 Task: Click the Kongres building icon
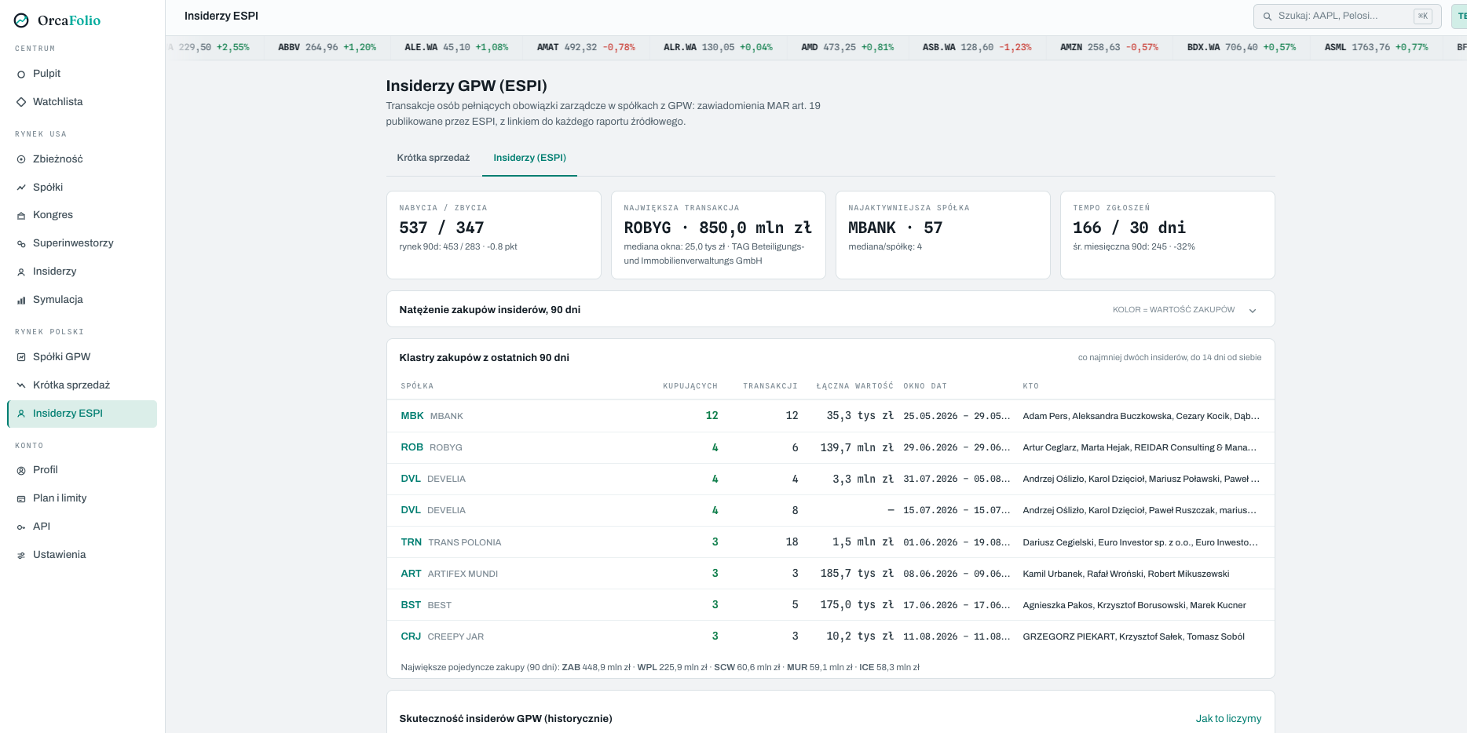(21, 215)
